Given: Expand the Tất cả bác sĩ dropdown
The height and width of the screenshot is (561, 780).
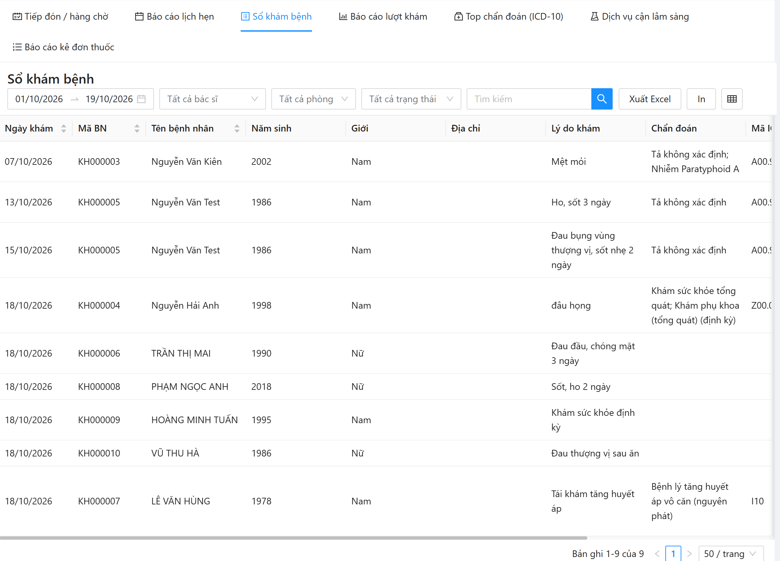Looking at the screenshot, I should point(213,99).
